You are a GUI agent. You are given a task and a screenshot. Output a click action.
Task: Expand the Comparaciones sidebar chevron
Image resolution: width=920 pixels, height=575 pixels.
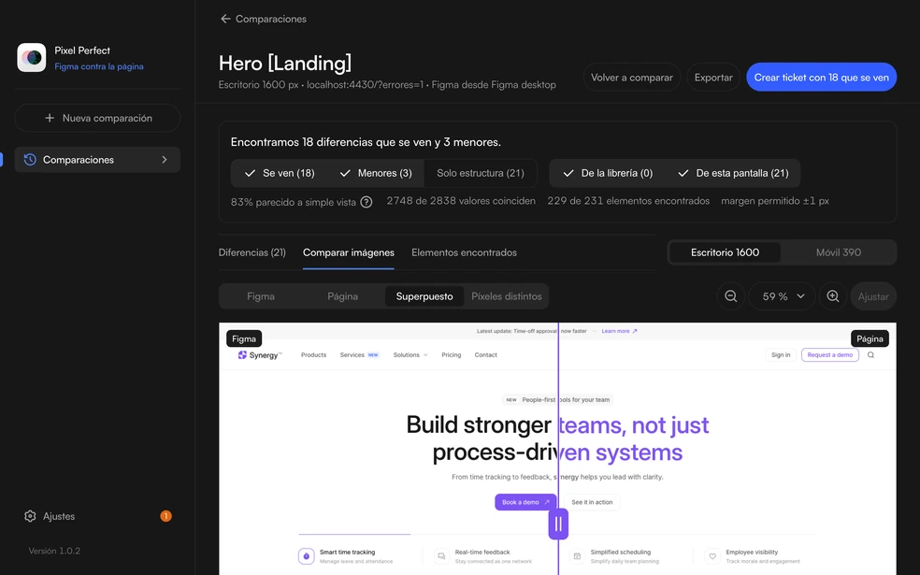165,160
